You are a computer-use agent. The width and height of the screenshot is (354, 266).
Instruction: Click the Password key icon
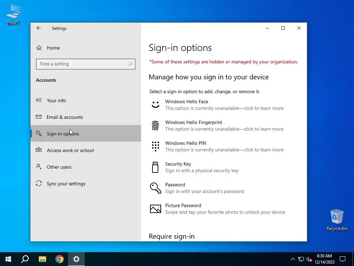[156, 188]
